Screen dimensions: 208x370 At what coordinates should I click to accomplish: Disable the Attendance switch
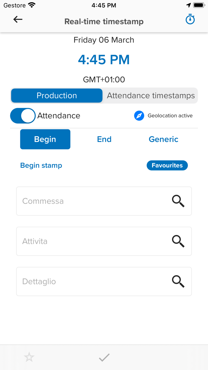coord(23,116)
